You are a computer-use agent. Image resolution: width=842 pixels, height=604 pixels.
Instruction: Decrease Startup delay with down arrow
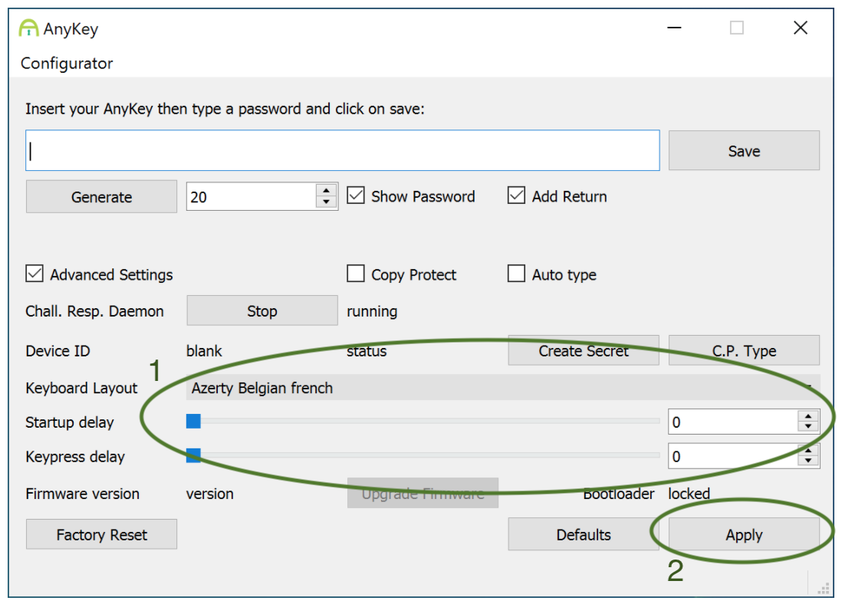[808, 427]
